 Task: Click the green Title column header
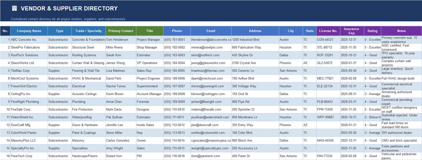click(150, 31)
